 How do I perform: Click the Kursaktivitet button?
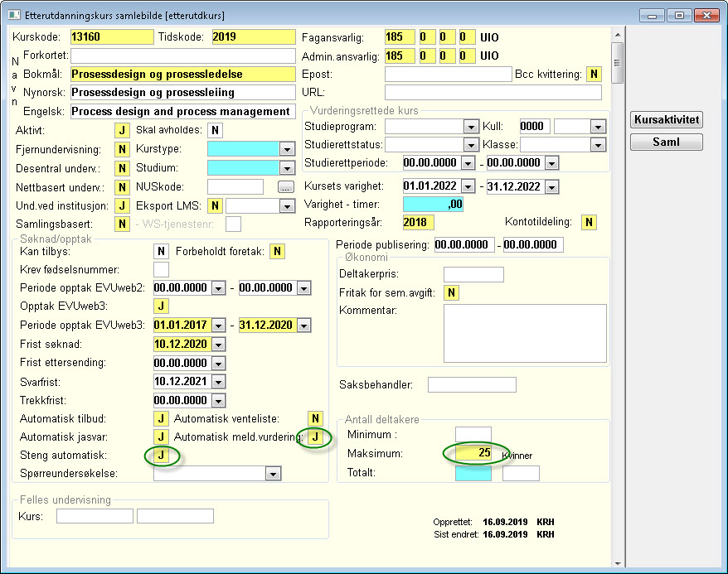tap(667, 119)
